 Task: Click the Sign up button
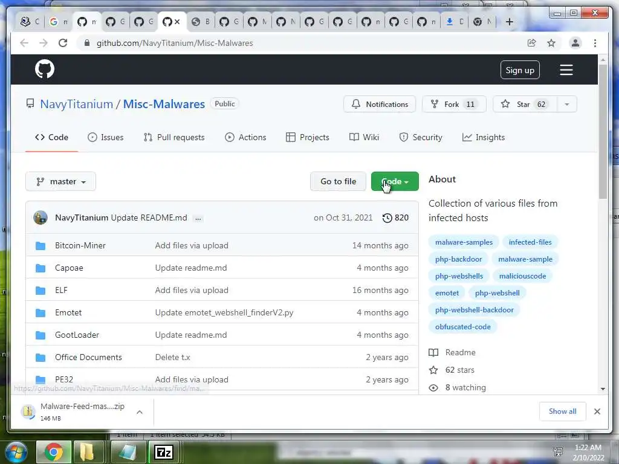point(520,70)
